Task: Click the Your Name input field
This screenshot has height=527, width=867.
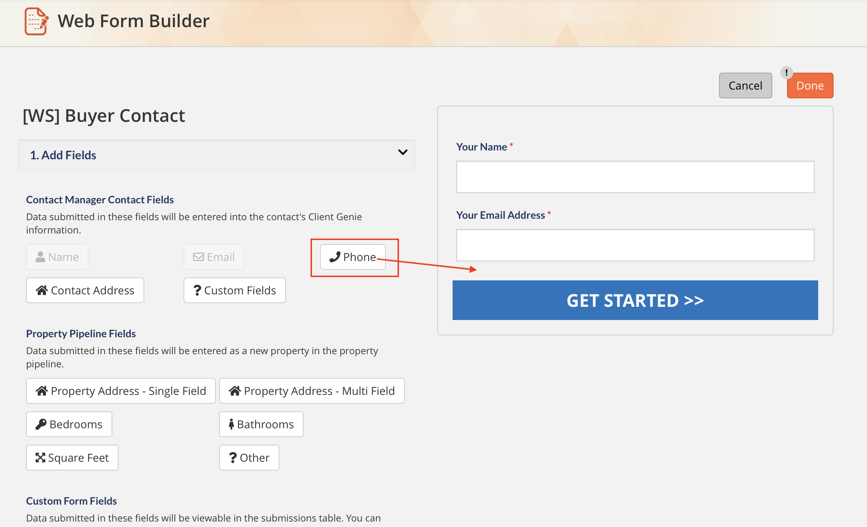Action: pyautogui.click(x=635, y=177)
